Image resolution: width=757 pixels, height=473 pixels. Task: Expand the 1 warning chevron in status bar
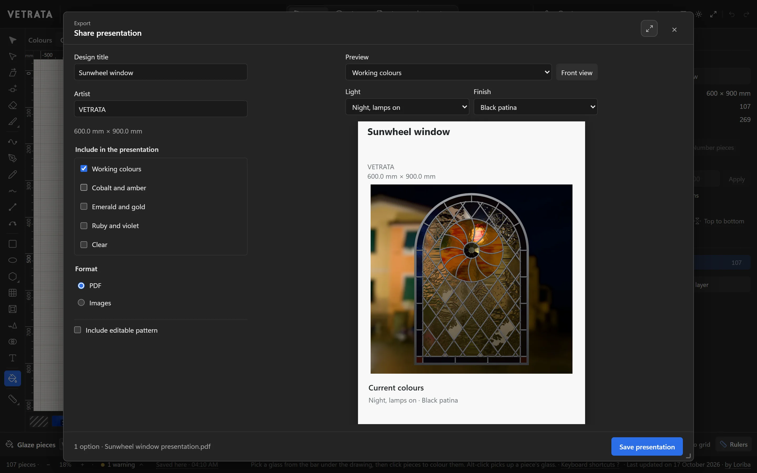(x=141, y=465)
